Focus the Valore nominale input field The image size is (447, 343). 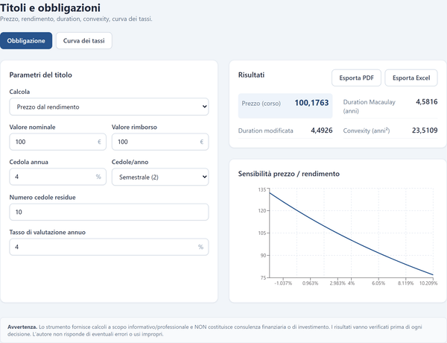click(x=57, y=142)
